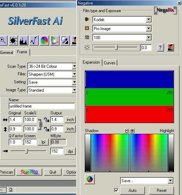The image size is (182, 195).
Task: Click the film type icon
Action: 87,28
